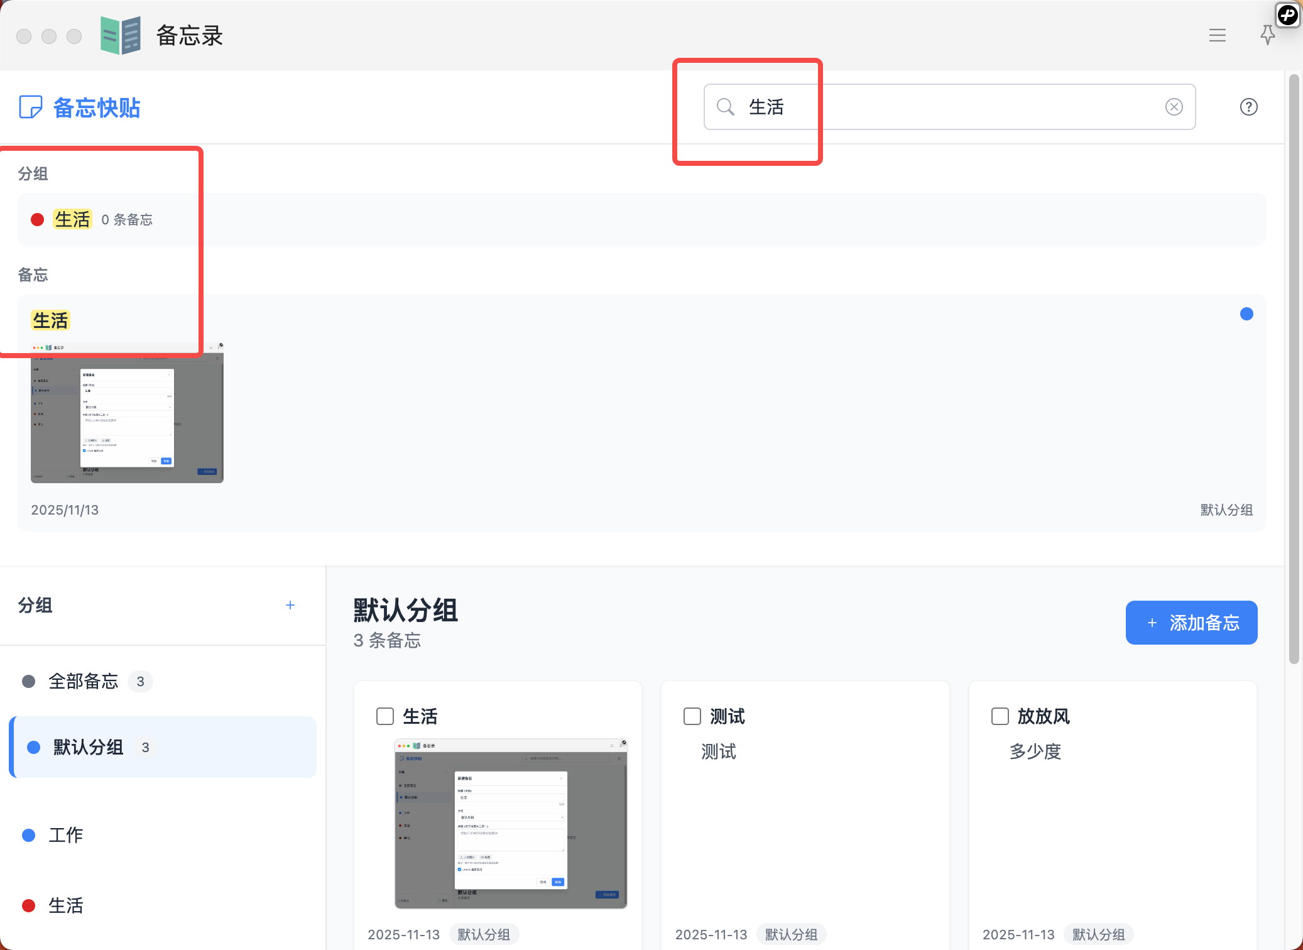1303x950 pixels.
Task: Click the top-right floating app icon
Action: click(1287, 14)
